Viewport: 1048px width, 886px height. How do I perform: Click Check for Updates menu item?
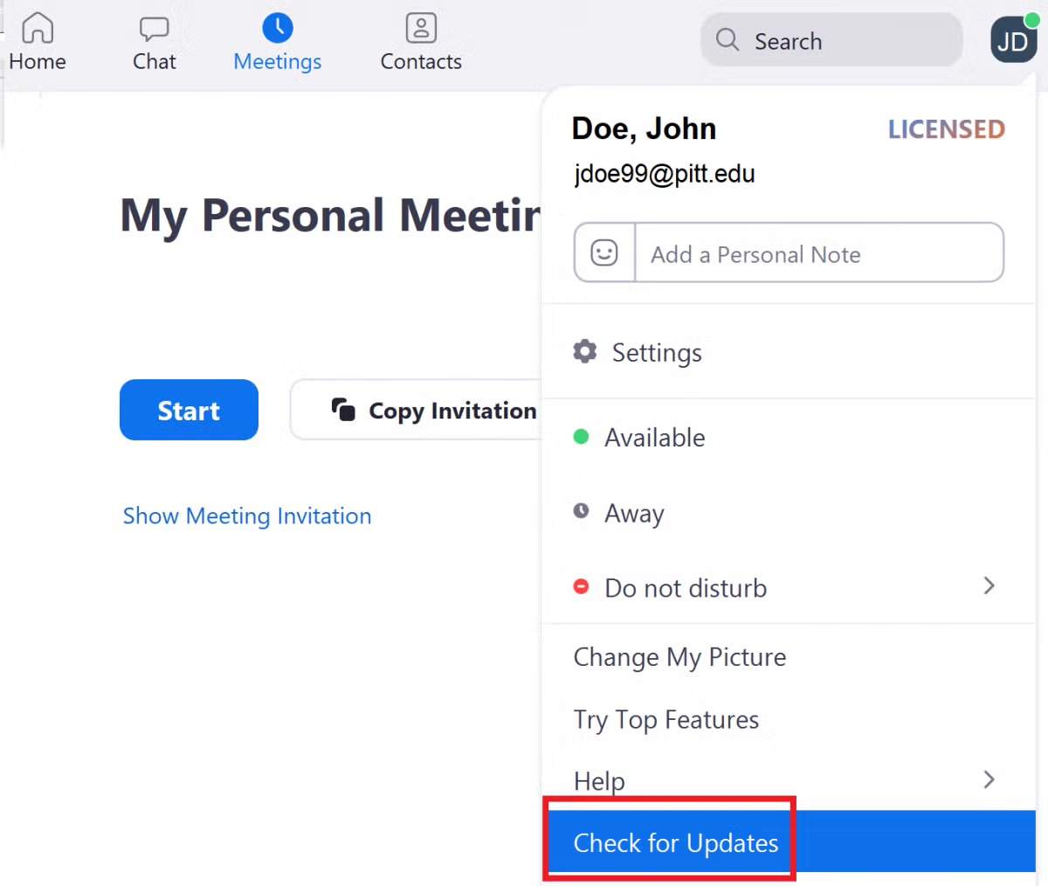pos(675,842)
